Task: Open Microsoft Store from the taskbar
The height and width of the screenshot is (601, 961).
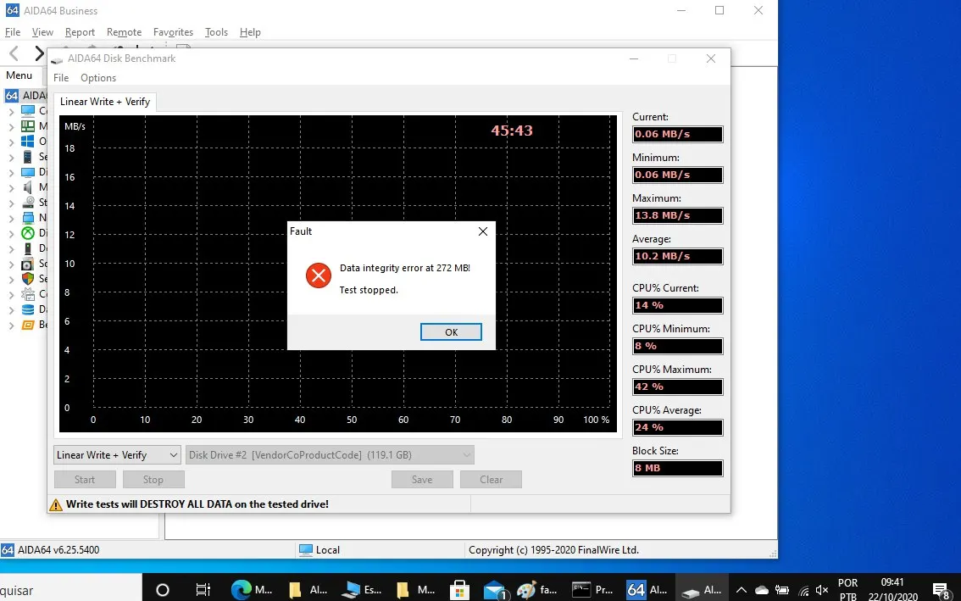Action: (x=459, y=590)
